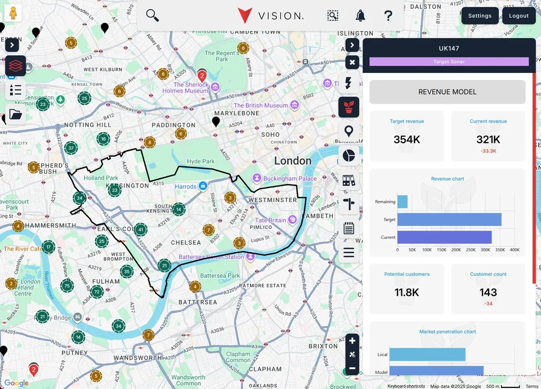Expand the left sidebar chevron arrow

[x=12, y=45]
